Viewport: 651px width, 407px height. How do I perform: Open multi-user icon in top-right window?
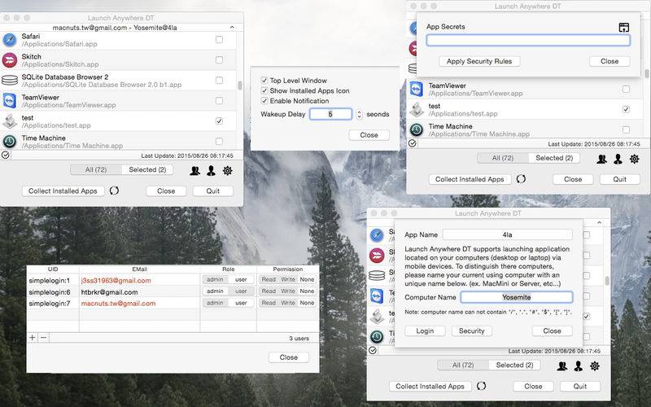coord(601,159)
